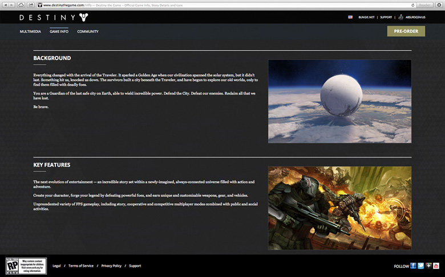Viewport: 445px width, 277px height.
Task: Open the YouTube follow icon
Action: (x=436, y=266)
